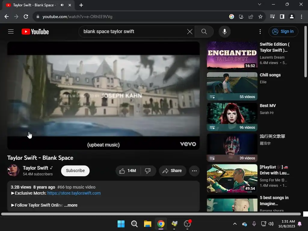Open the tab search chevron

click(260, 4)
